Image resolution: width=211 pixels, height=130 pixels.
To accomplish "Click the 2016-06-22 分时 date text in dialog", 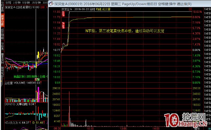I will [85, 9].
